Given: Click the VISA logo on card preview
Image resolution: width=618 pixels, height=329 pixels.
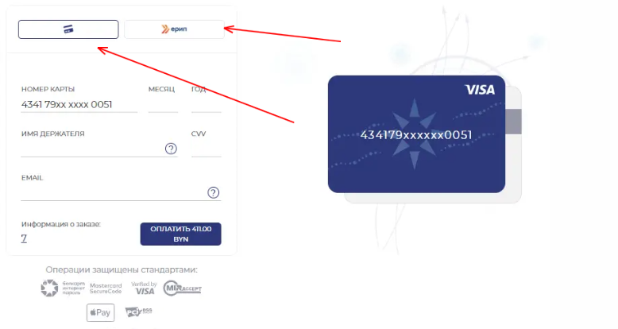Looking at the screenshot, I should click(x=480, y=90).
